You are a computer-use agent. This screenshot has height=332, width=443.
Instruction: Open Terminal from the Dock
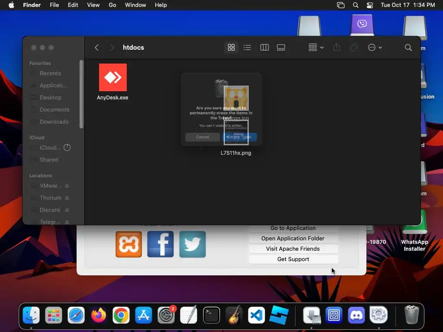(x=211, y=315)
